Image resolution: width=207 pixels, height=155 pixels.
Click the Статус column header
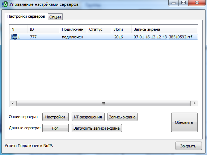click(100, 29)
